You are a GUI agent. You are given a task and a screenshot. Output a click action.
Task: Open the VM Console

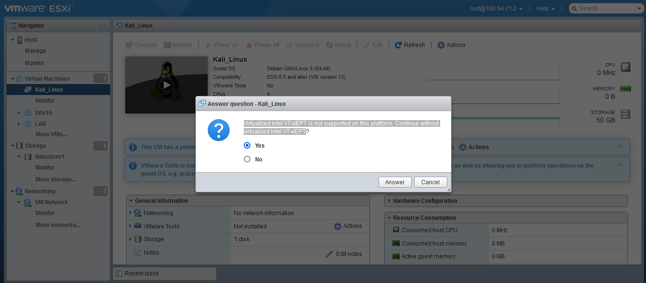point(141,45)
